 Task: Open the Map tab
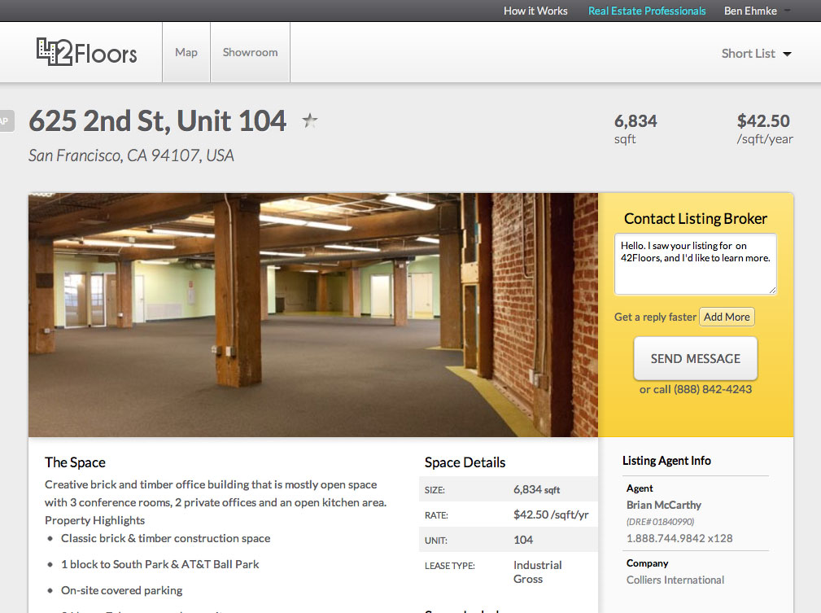[x=186, y=52]
